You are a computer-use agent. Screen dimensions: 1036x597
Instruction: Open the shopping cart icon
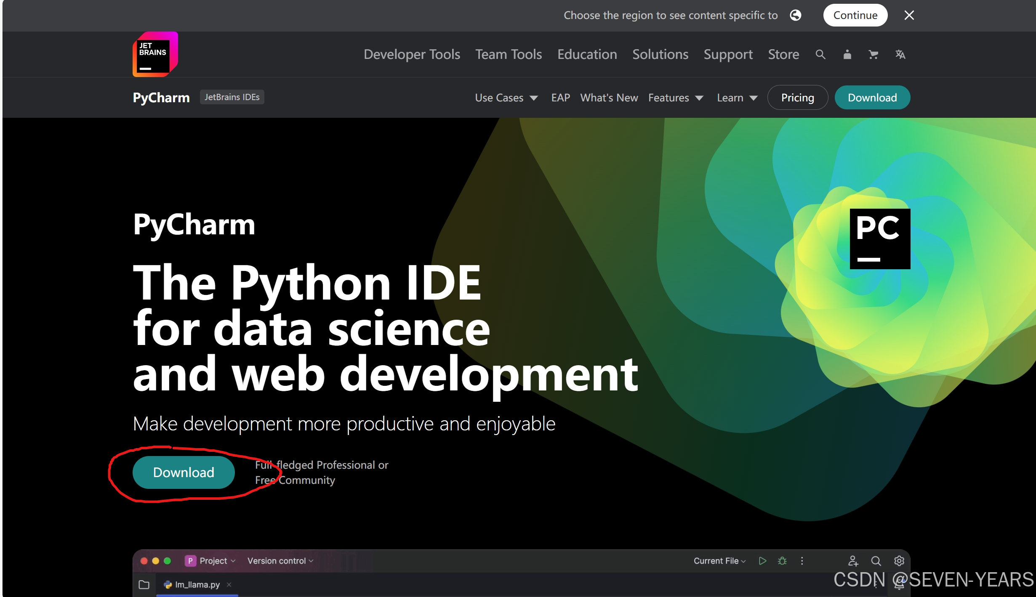(x=874, y=54)
